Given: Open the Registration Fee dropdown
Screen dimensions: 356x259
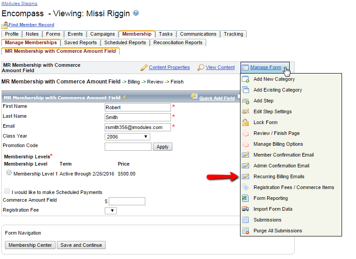Looking at the screenshot, I should [x=111, y=211].
